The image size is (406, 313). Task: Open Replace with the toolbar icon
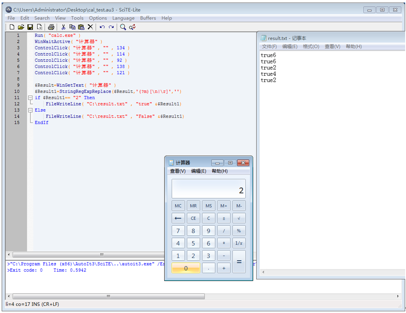132,27
